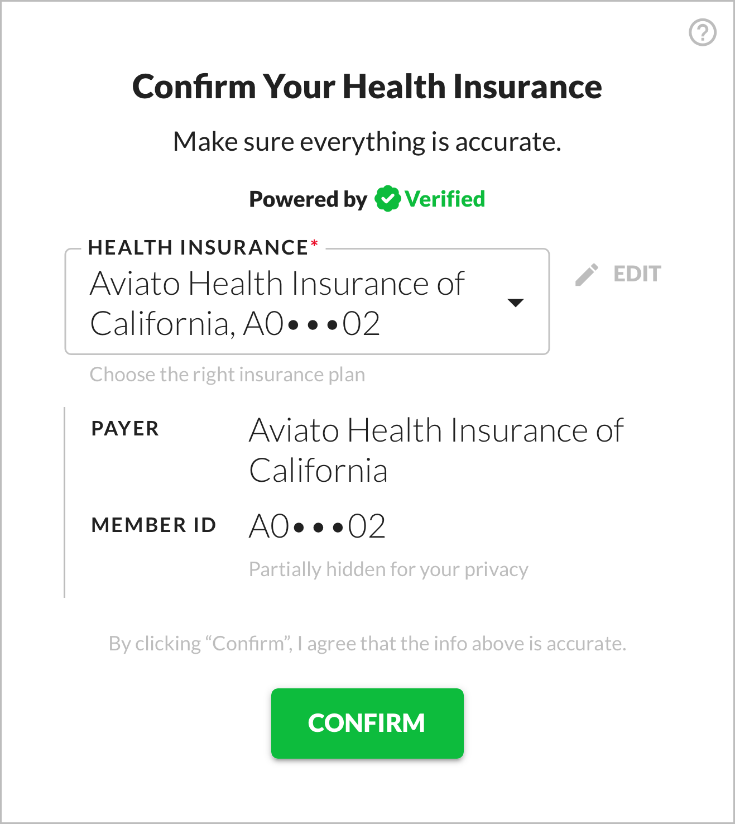Click the 'Powered by' text
The height and width of the screenshot is (824, 735).
(x=308, y=199)
